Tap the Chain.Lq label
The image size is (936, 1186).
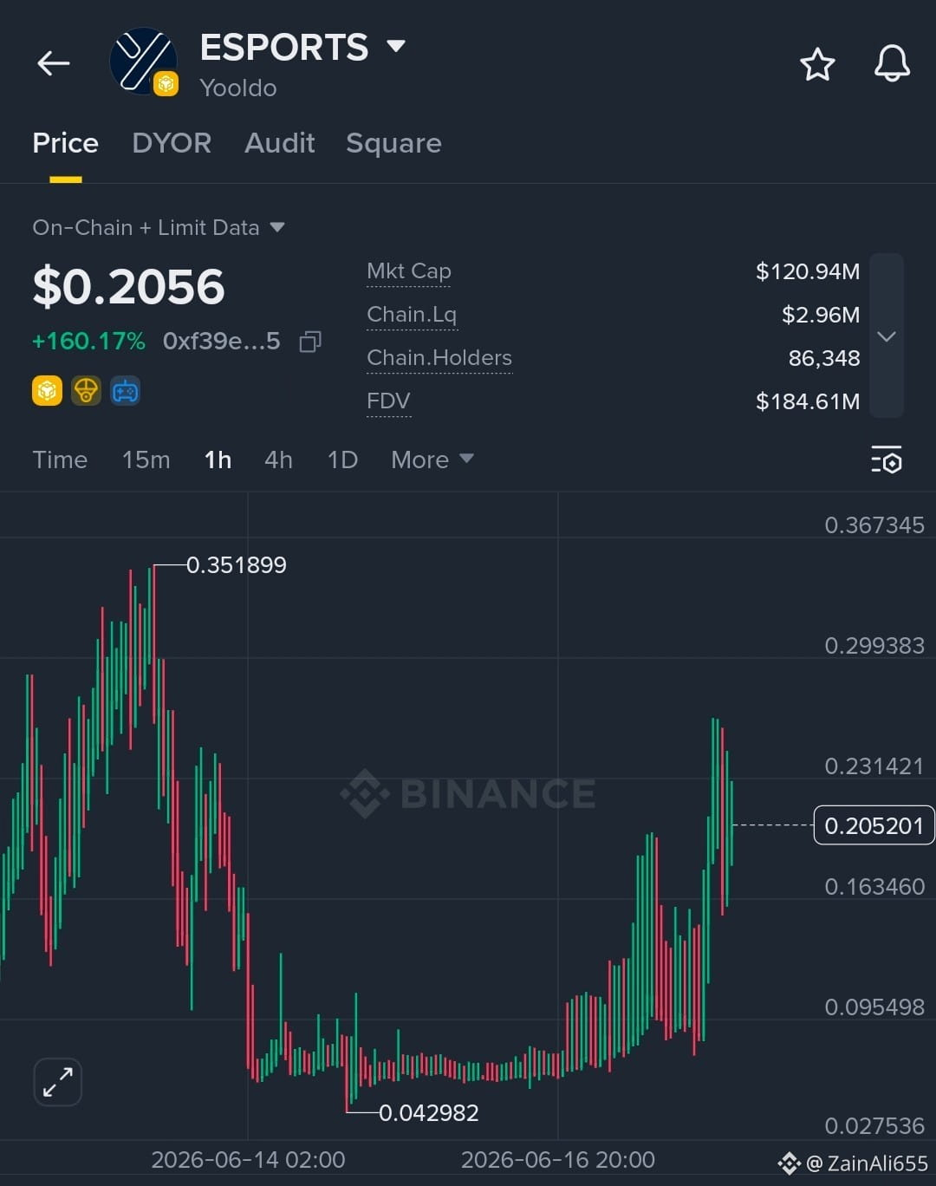coord(412,315)
